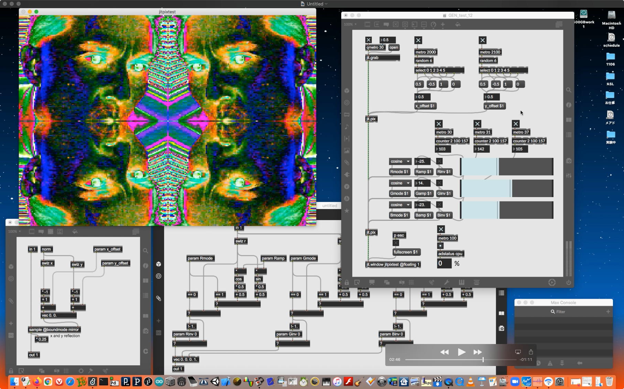624x389 pixels.
Task: Click the fullscreen $1 message box
Action: (x=406, y=252)
